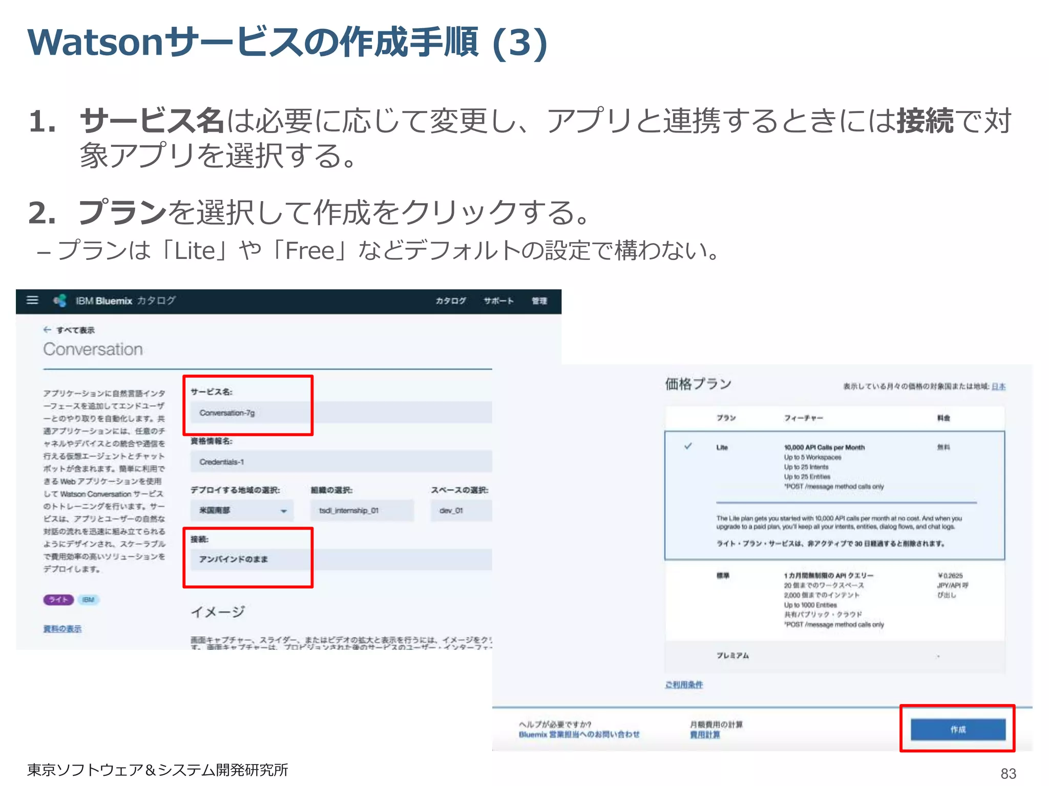Screen dimensions: 1049x786
Task: Select the 標準 pricing plan row
Action: (835, 600)
